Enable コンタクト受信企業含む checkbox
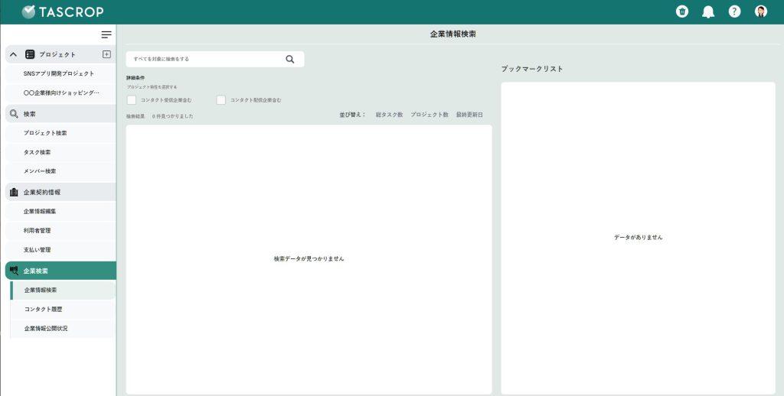 tap(132, 100)
